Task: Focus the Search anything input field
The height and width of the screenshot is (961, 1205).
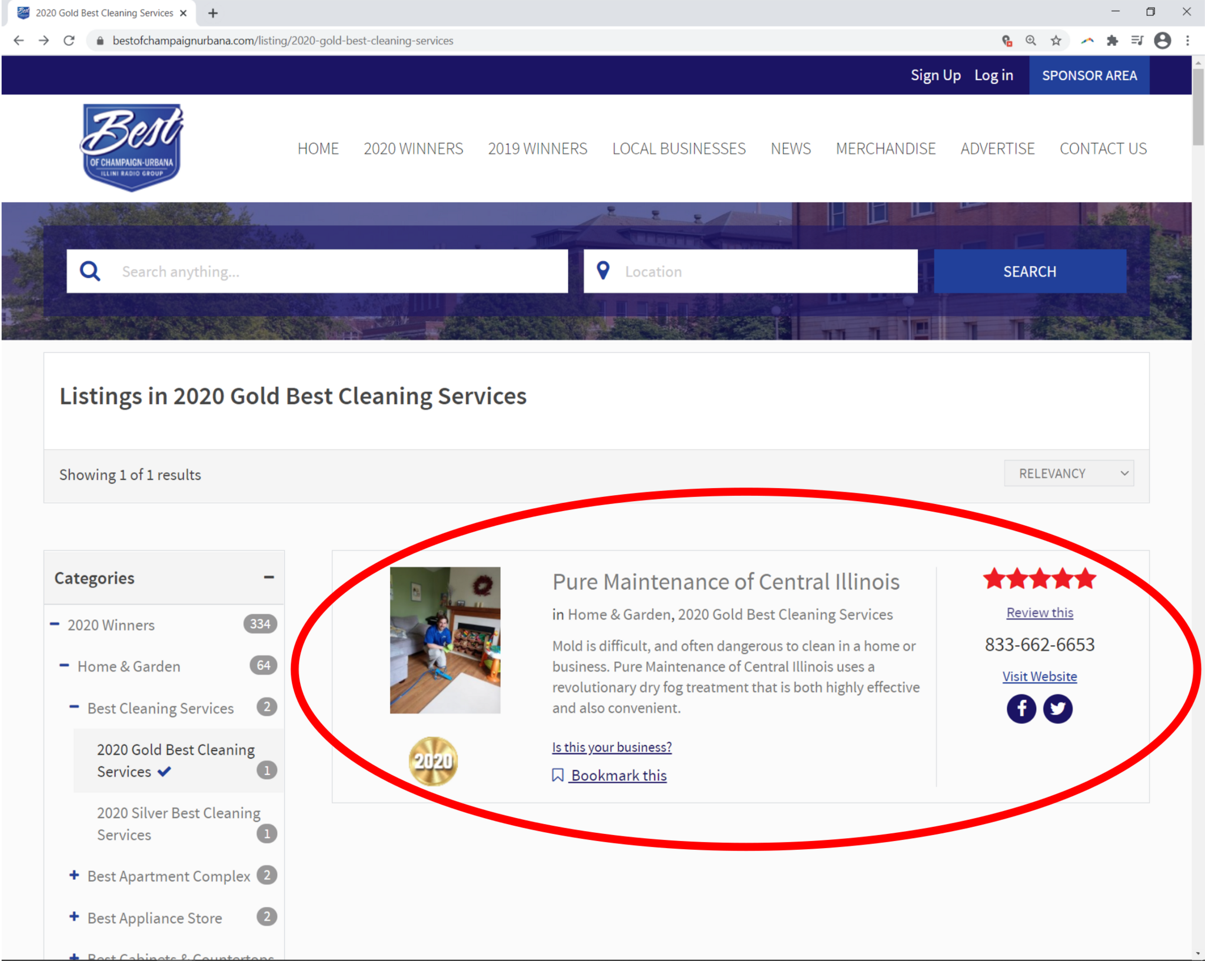Action: tap(317, 271)
